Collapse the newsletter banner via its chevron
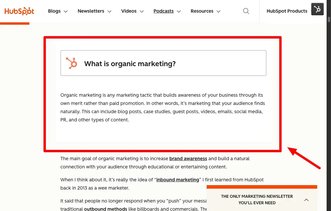331x211 pixels. pos(306,200)
